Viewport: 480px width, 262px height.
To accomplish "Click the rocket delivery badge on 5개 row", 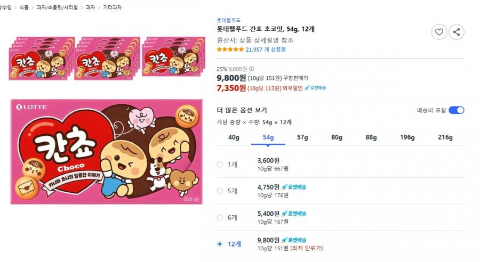I will click(293, 187).
